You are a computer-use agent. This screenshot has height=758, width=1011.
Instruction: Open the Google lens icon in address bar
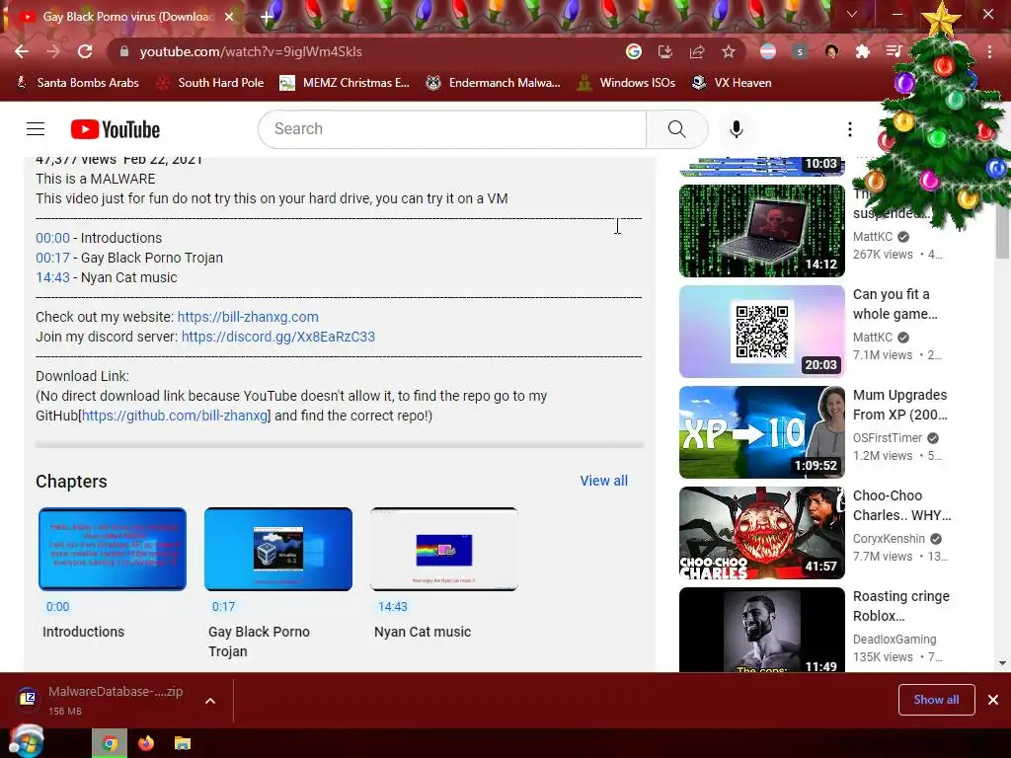[634, 51]
